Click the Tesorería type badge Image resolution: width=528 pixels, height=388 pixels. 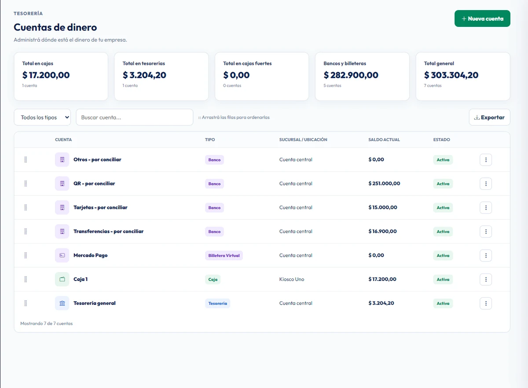(x=218, y=303)
